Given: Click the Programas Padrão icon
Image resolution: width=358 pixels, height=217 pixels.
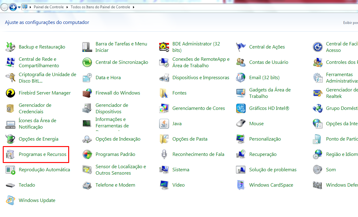Looking at the screenshot, I should point(87,154).
